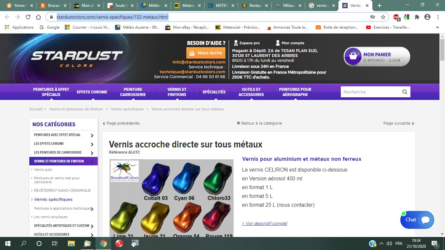
Task: Open the Chrome extensions puzzle icon
Action: pos(417,17)
